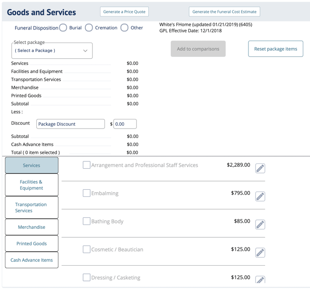
Task: Click Add to comparisons button
Action: [198, 49]
